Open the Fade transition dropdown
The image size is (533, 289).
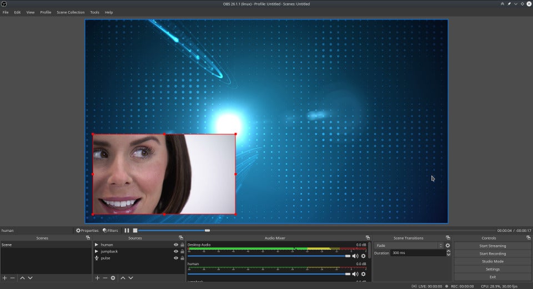[x=409, y=245]
